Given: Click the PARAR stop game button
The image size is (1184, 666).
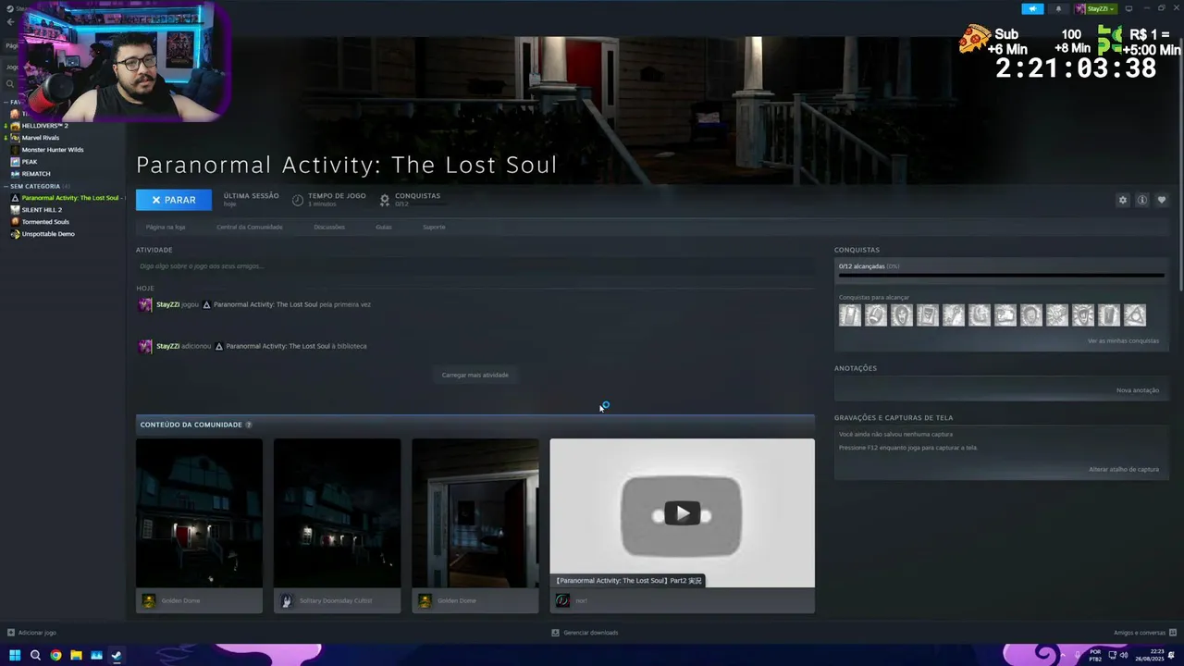Looking at the screenshot, I should click(174, 200).
